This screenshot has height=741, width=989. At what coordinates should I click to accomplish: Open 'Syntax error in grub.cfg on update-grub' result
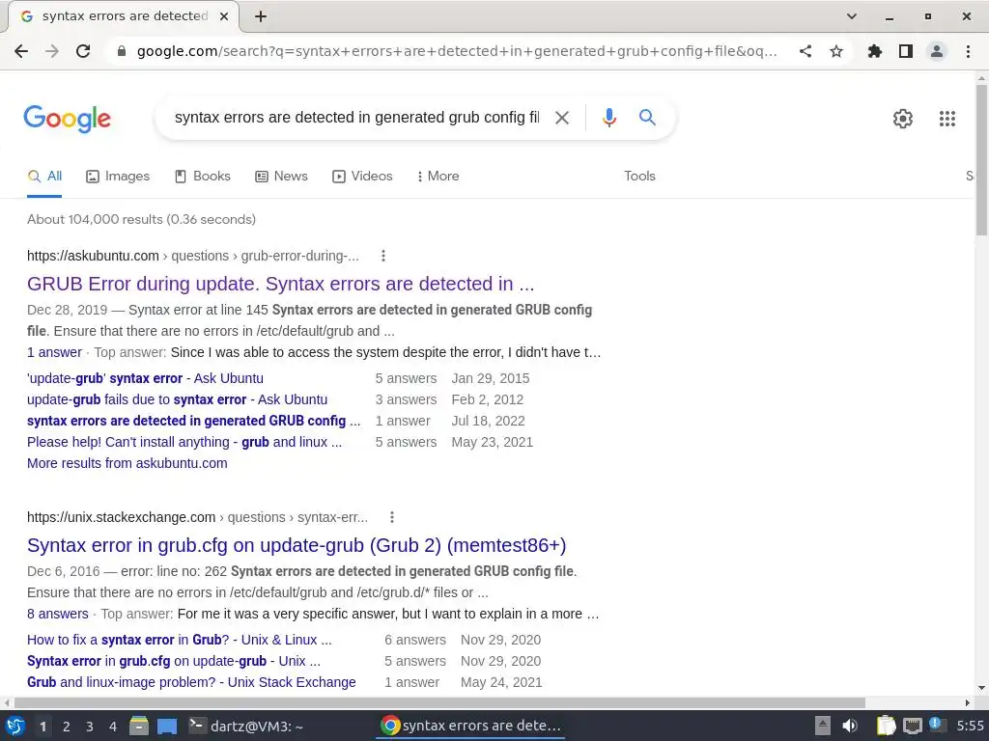point(297,546)
